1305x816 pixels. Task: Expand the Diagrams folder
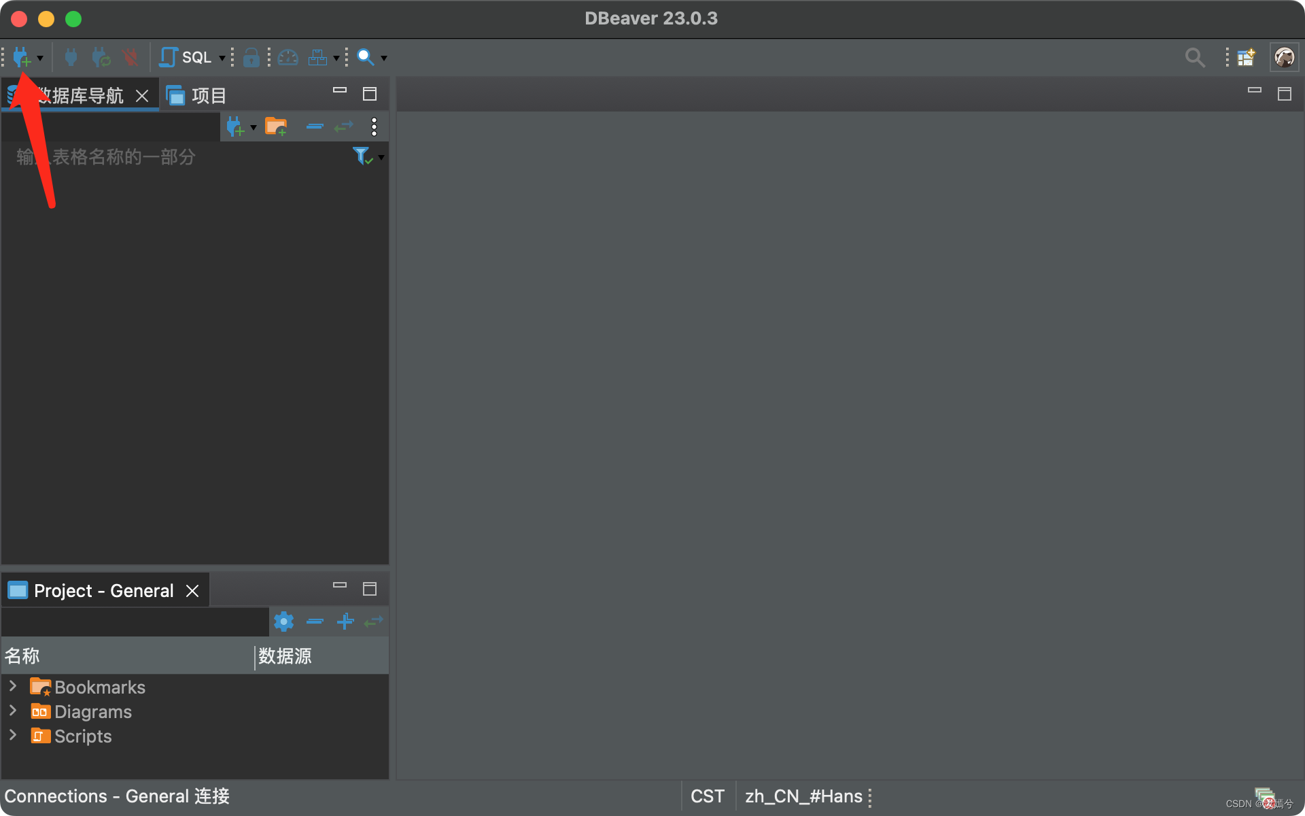(x=13, y=711)
